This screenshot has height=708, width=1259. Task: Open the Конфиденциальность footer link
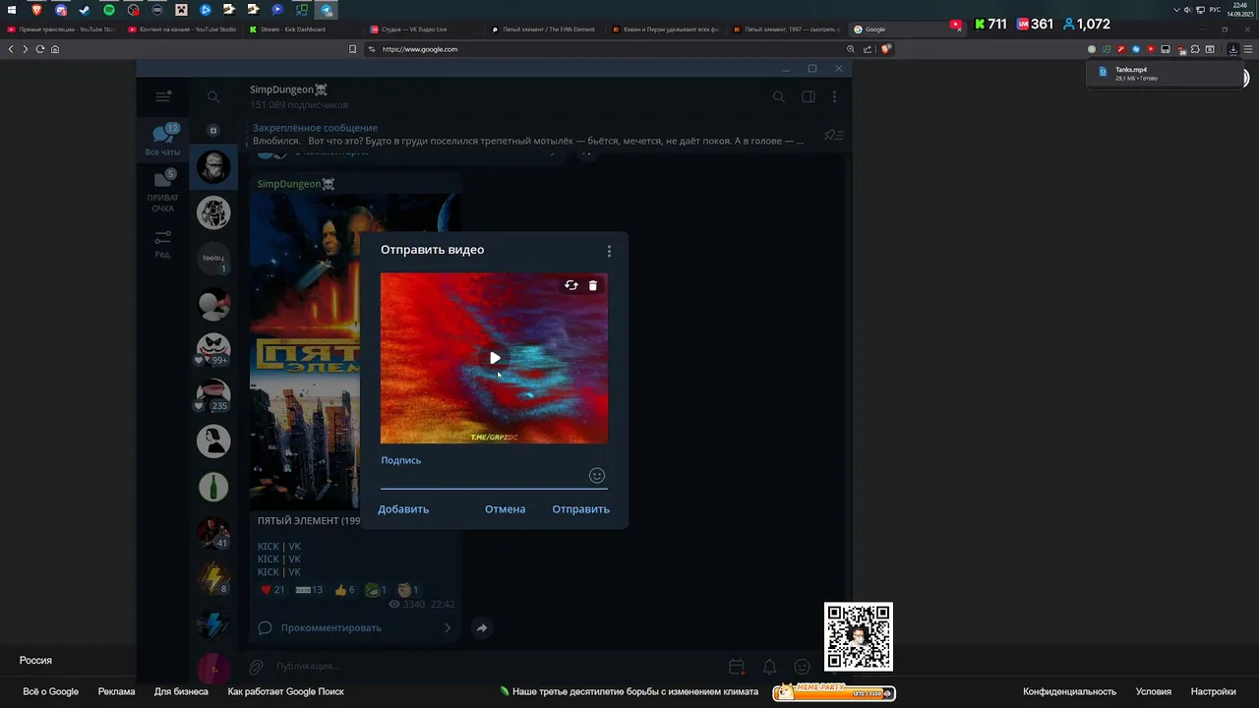coord(1069,692)
